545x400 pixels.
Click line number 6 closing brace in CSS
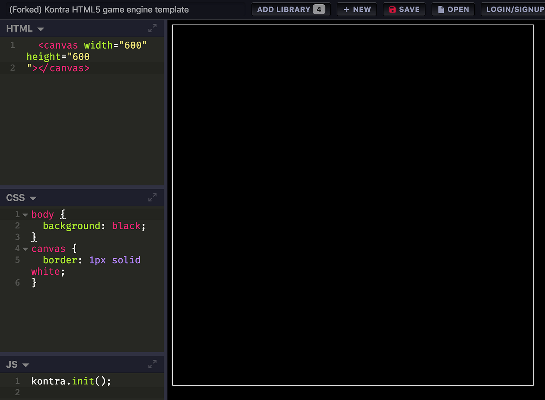point(34,282)
